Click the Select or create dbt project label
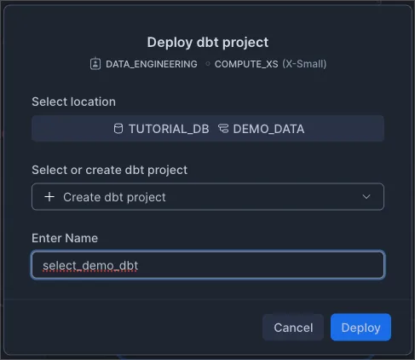This screenshot has width=415, height=360. click(x=109, y=170)
